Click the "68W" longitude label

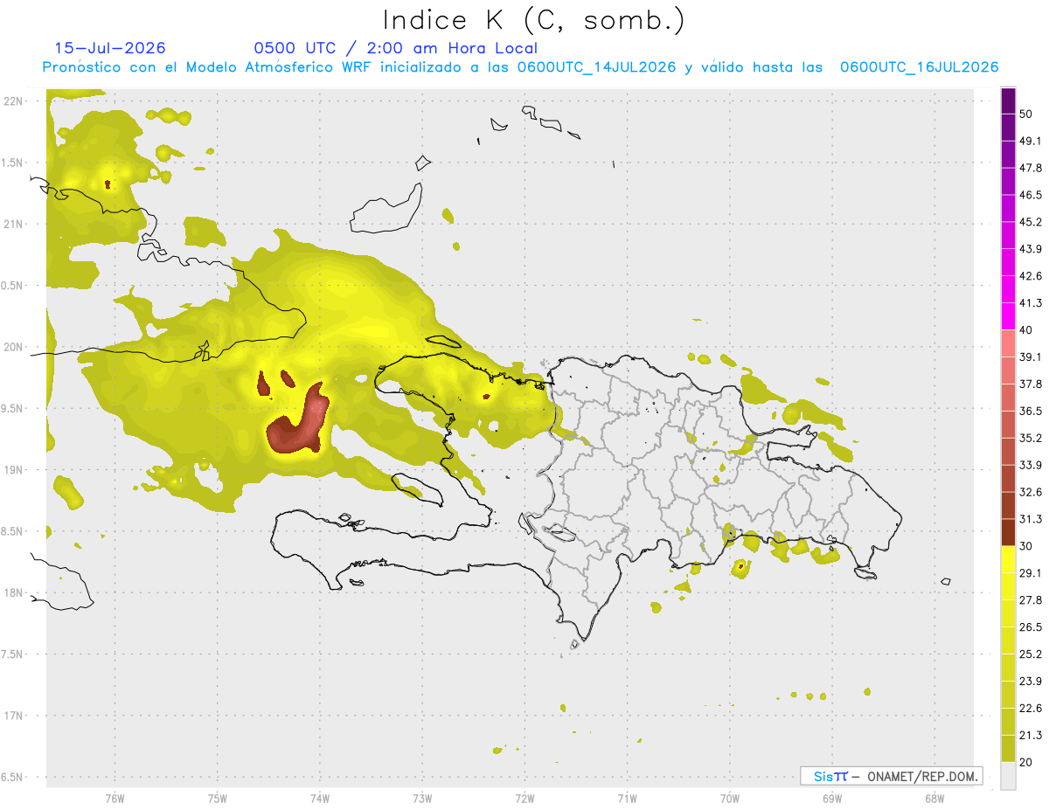[934, 798]
